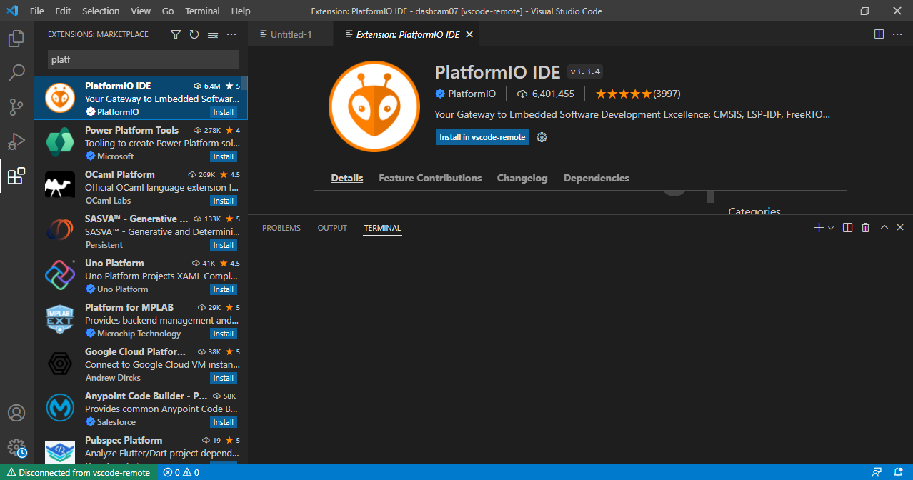Install the PlatformIO IDE from list

[224, 112]
